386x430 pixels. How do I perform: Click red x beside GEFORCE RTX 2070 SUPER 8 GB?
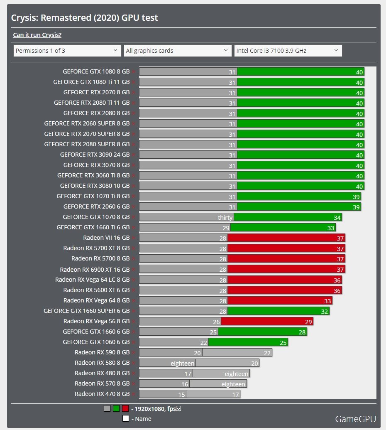(x=133, y=134)
